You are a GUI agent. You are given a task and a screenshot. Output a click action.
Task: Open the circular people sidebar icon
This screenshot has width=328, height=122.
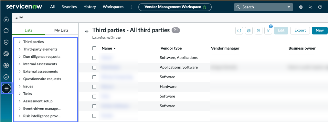[6, 65]
